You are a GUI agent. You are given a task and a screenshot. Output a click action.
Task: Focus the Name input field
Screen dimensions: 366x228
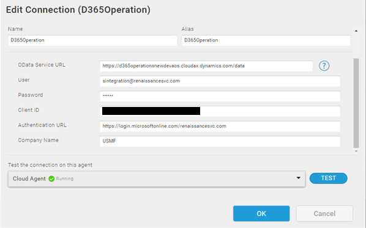tap(92, 40)
